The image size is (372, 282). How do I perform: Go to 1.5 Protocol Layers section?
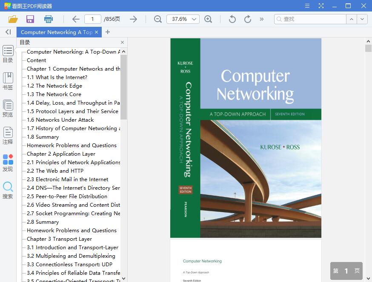pos(72,111)
